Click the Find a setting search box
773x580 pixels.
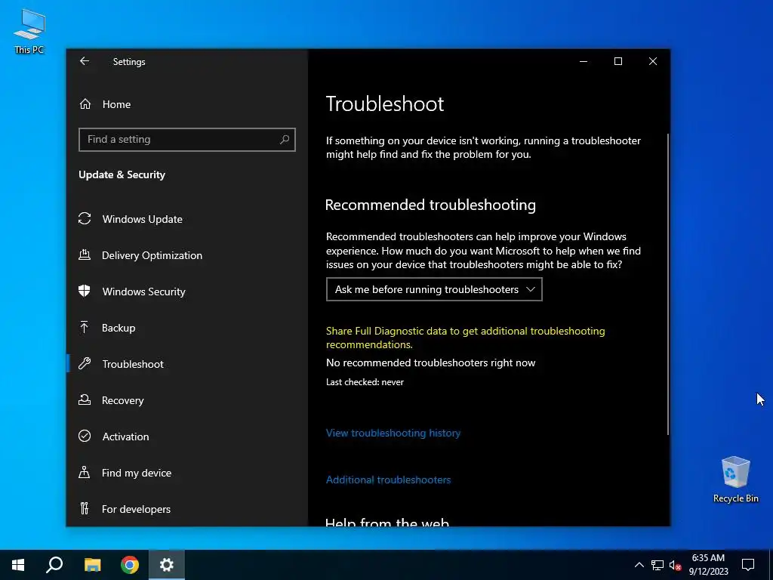[187, 140]
